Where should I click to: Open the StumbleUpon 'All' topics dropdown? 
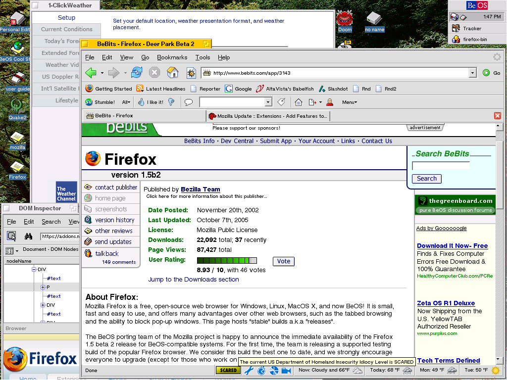[x=126, y=102]
